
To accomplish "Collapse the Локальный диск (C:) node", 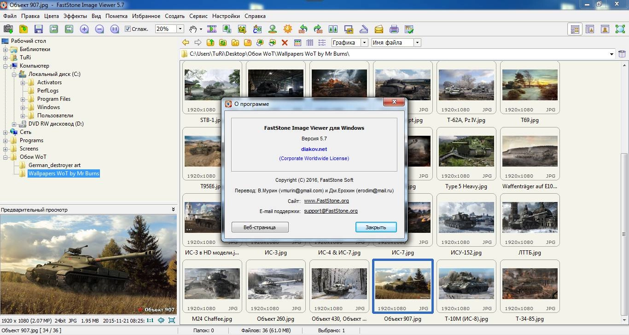I will (x=14, y=75).
